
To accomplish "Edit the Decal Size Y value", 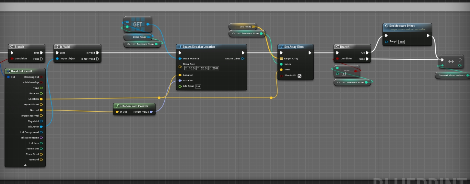I will tap(202, 68).
